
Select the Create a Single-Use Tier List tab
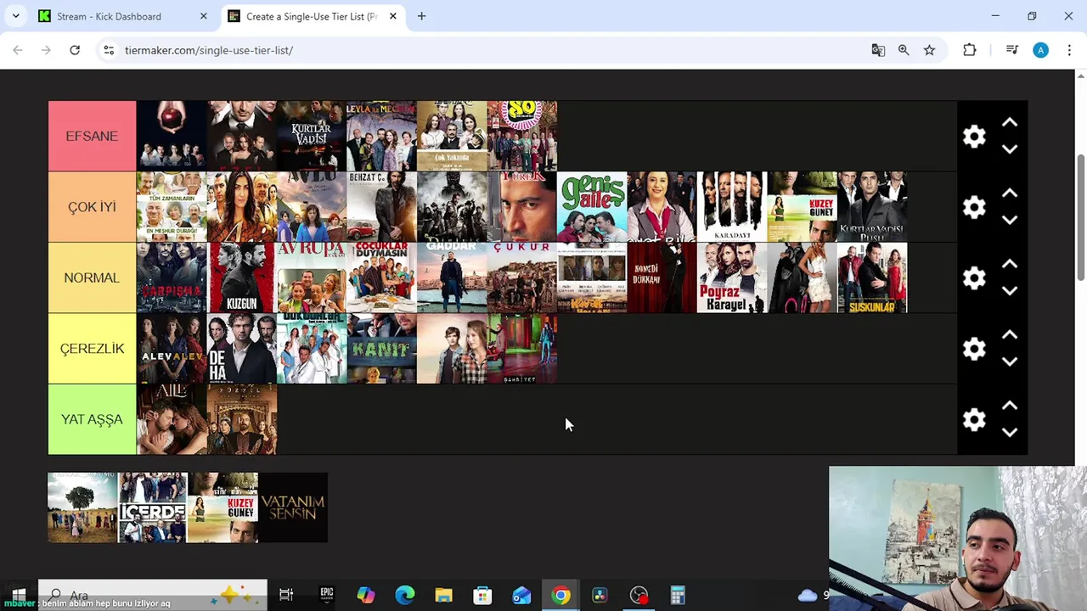point(312,16)
